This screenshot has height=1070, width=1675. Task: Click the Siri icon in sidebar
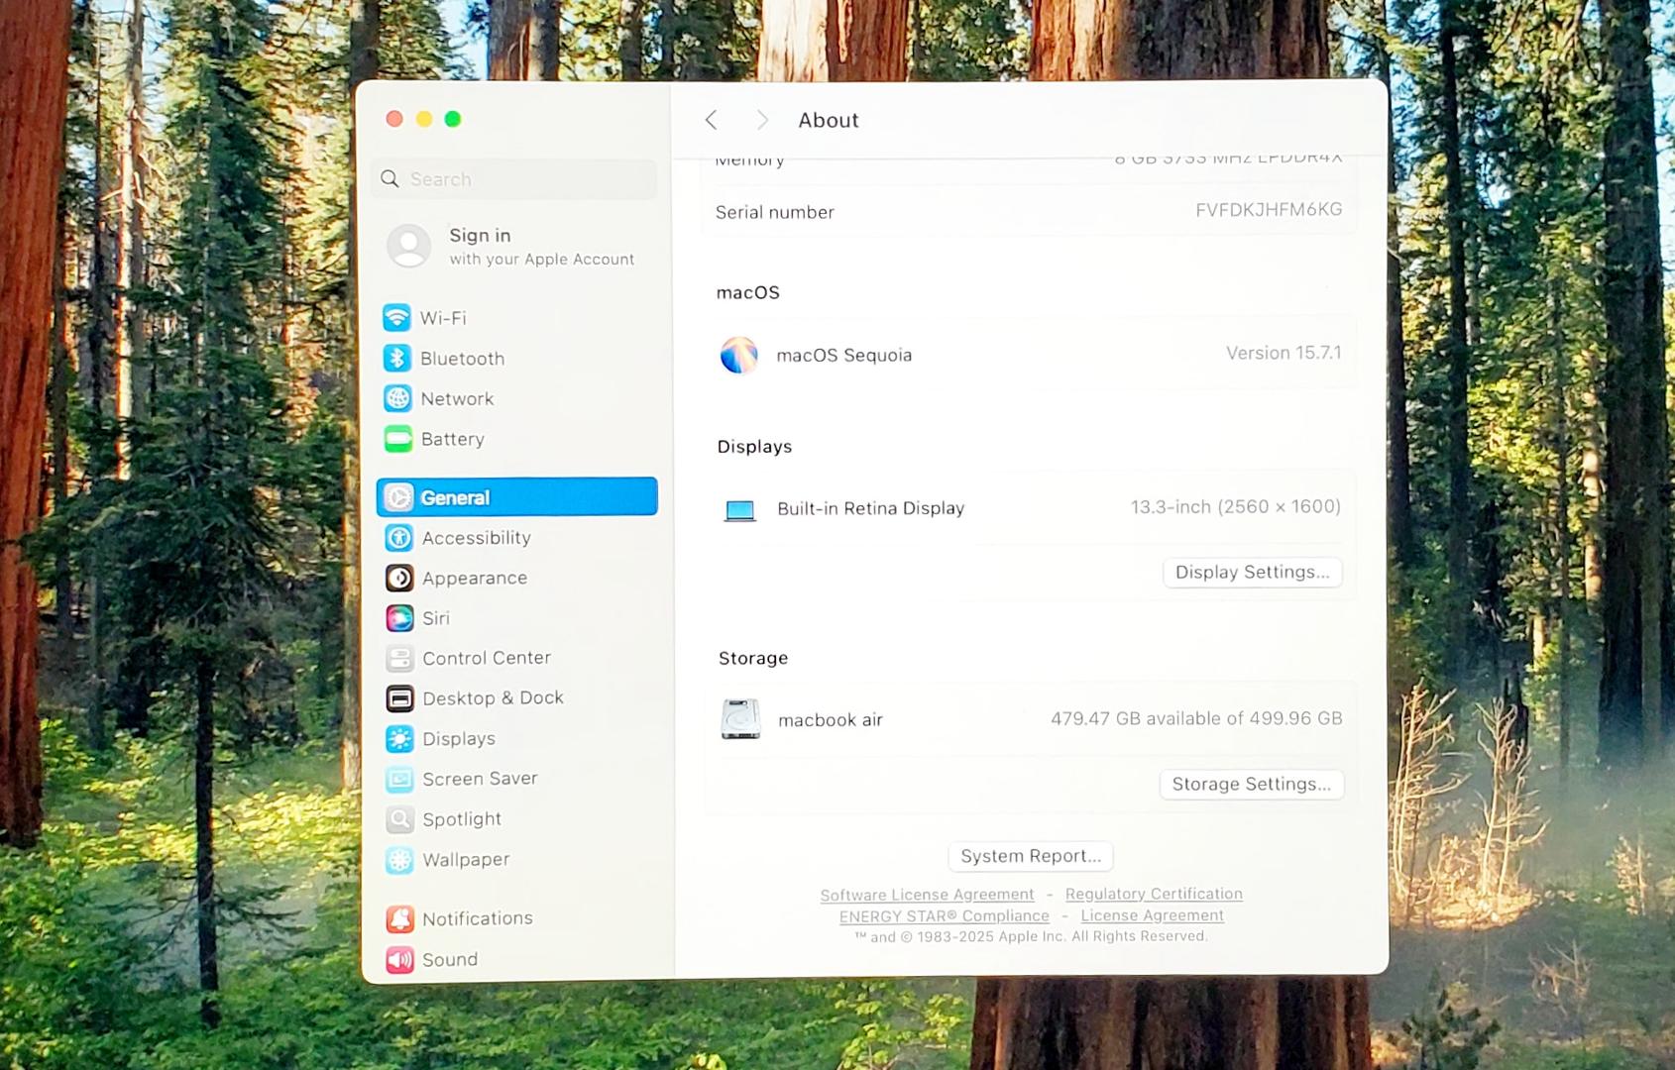pos(399,618)
